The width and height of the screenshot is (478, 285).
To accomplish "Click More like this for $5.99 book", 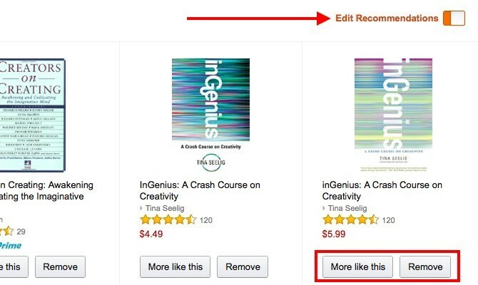I will coord(358,267).
